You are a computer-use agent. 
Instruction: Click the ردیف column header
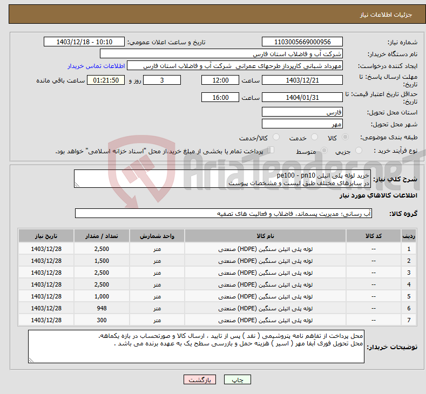tap(409, 236)
